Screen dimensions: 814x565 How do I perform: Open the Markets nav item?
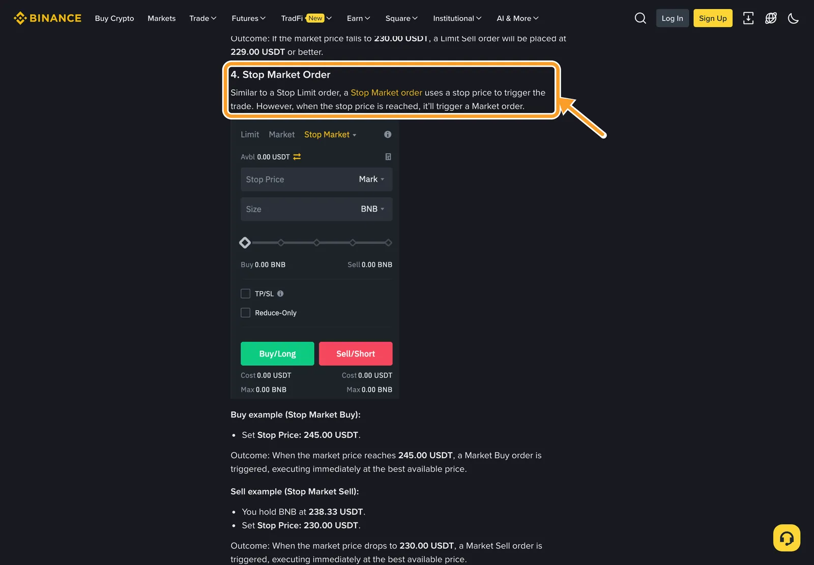161,18
